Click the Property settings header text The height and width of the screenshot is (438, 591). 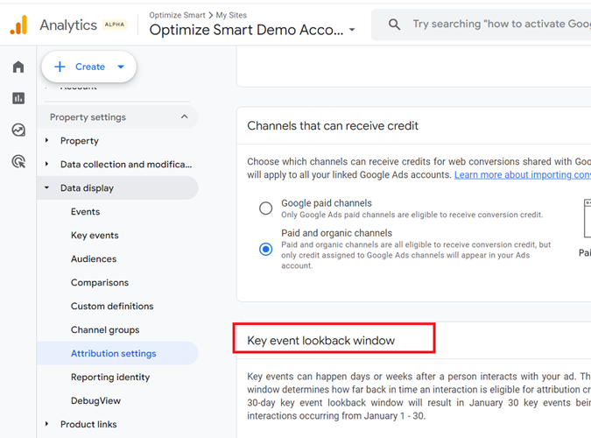pyautogui.click(x=88, y=117)
